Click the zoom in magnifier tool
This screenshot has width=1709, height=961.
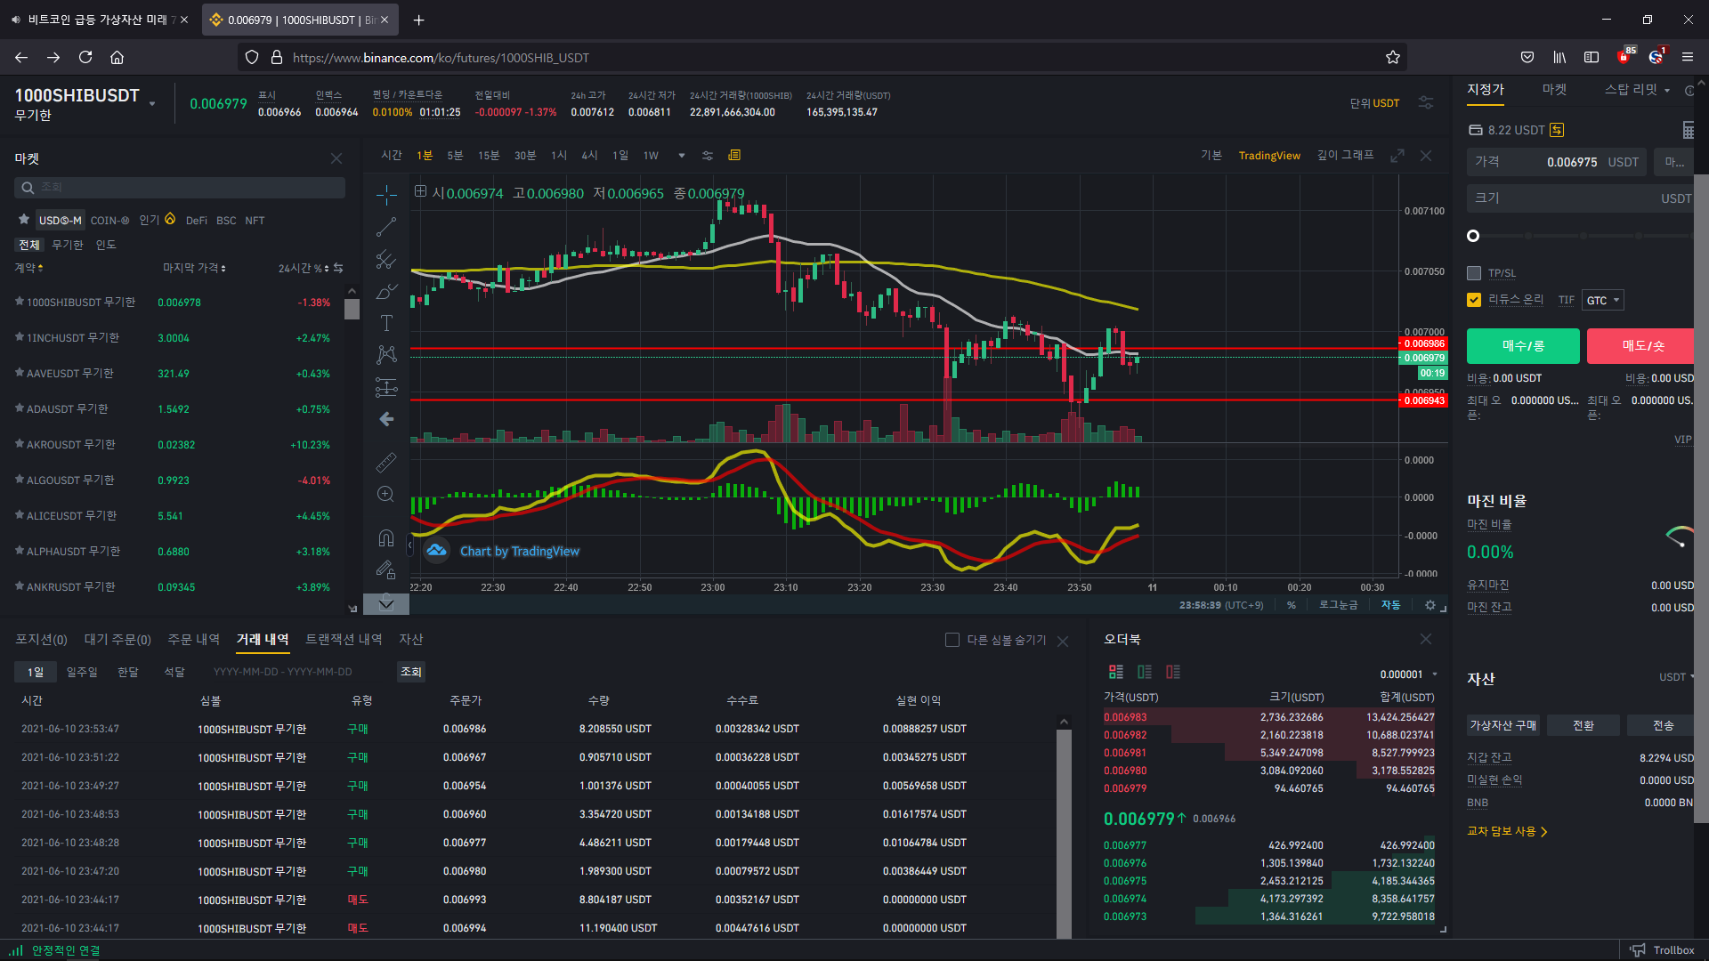[385, 494]
